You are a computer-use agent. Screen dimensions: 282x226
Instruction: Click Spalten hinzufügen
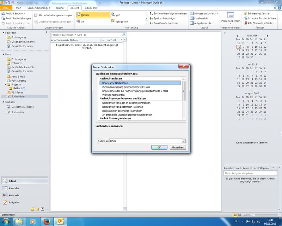pyautogui.click(x=163, y=18)
